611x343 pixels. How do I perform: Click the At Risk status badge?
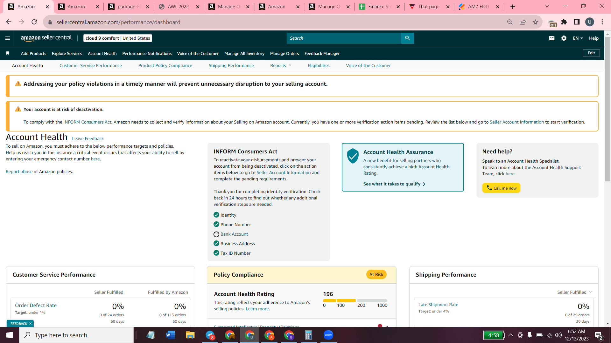376,274
